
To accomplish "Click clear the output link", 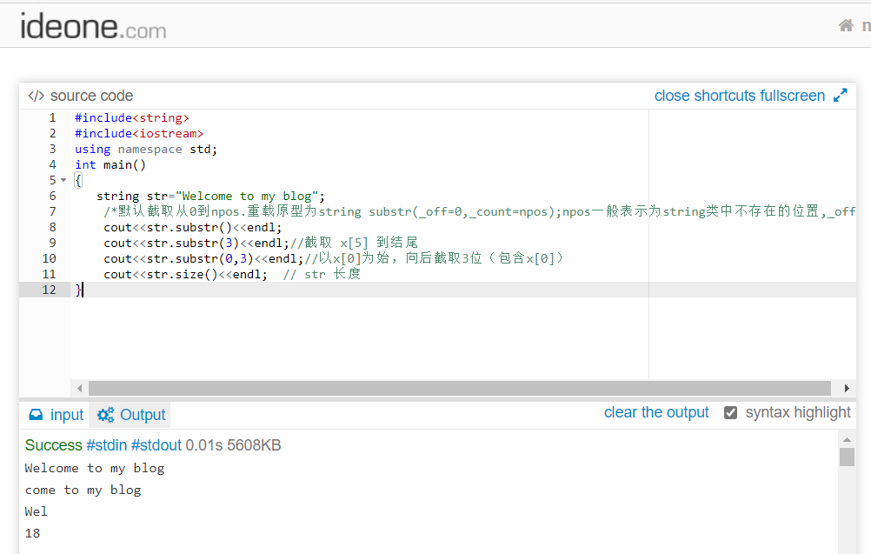I will (x=656, y=412).
